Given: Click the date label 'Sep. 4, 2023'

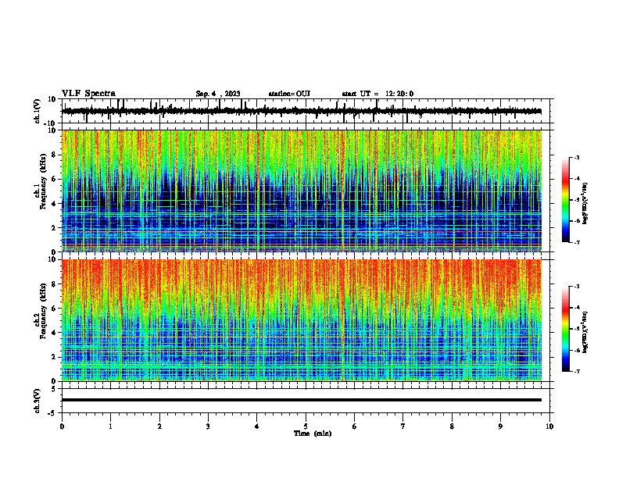Looking at the screenshot, I should click(218, 94).
